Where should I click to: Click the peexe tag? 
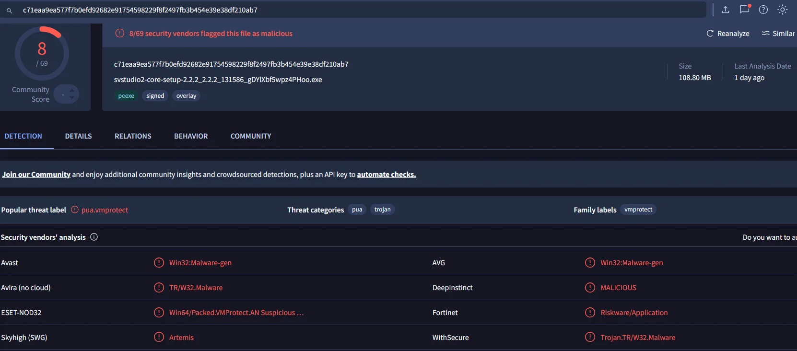126,96
